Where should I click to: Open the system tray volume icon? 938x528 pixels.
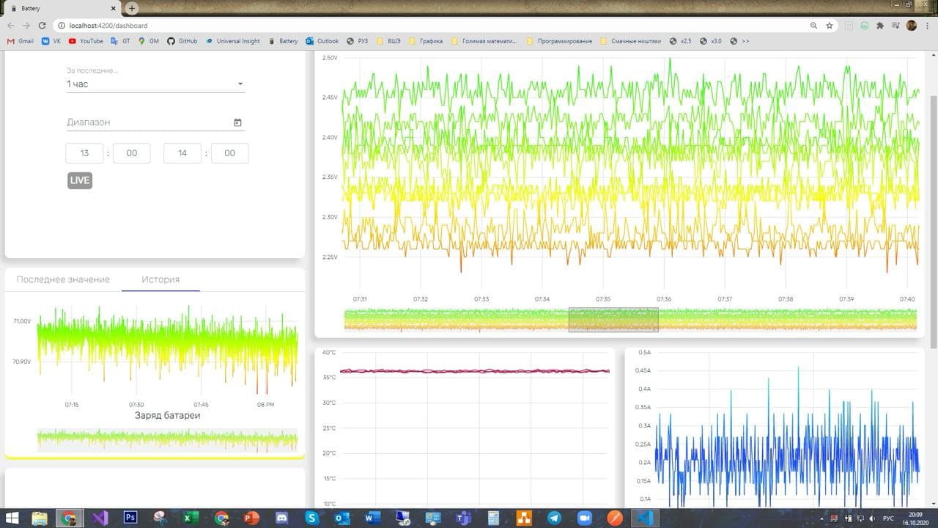[x=871, y=518]
